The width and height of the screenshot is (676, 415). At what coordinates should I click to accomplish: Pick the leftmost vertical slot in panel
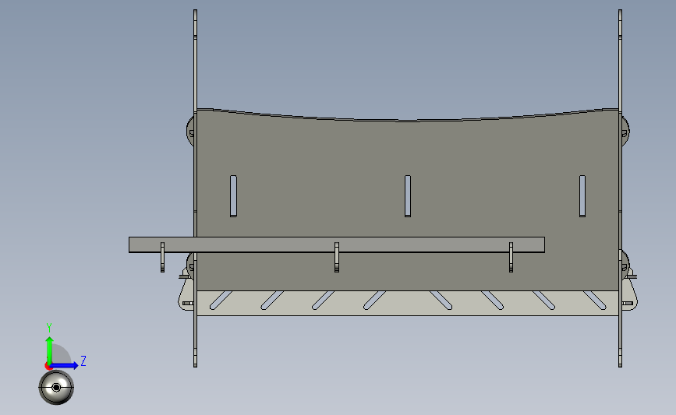point(233,196)
